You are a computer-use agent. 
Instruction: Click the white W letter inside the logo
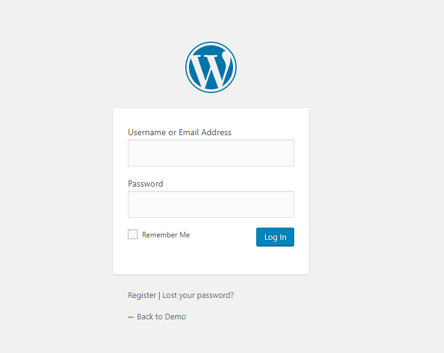coord(210,70)
